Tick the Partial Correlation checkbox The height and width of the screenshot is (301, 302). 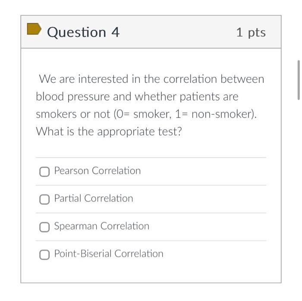tap(44, 200)
